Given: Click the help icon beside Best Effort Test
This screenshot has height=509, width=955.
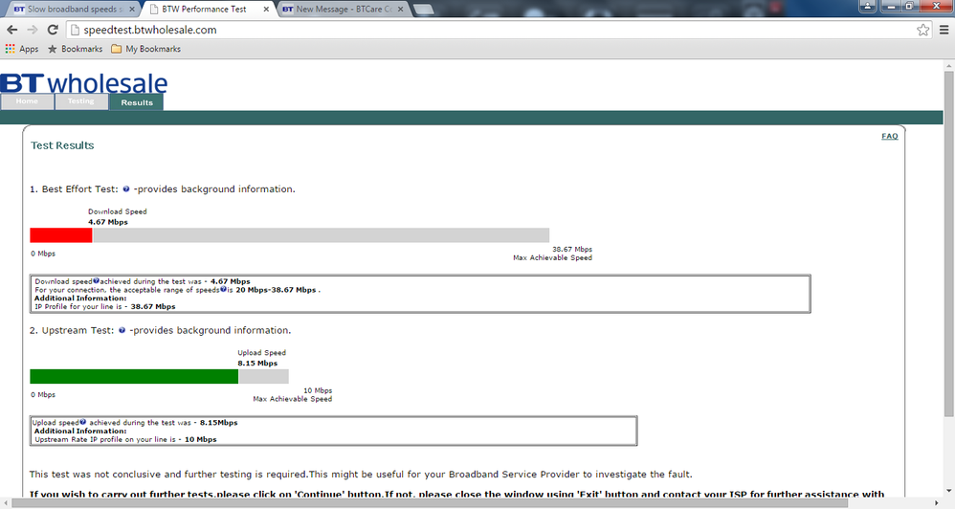Looking at the screenshot, I should 126,189.
